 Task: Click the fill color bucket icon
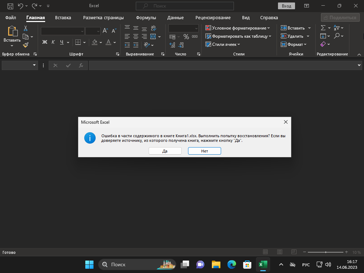pyautogui.click(x=95, y=42)
